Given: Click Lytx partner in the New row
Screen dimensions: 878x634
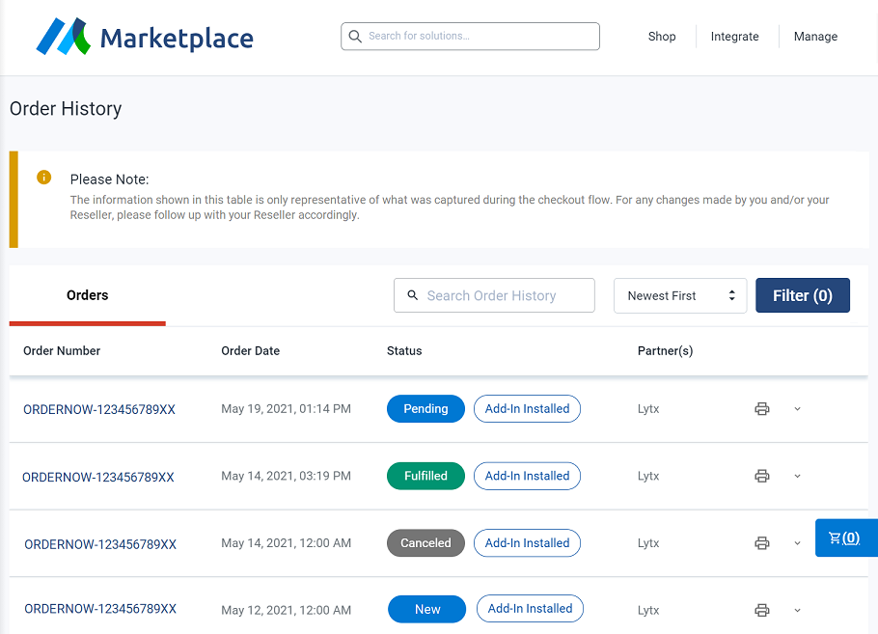Looking at the screenshot, I should tap(648, 610).
